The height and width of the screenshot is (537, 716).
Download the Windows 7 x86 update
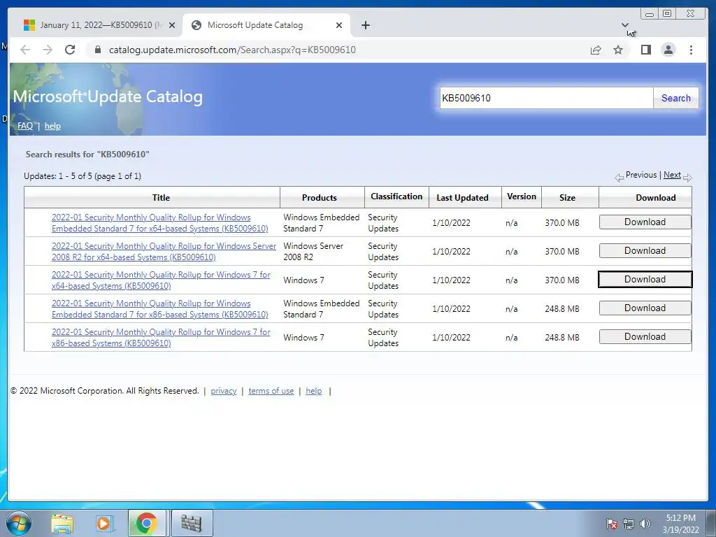pyautogui.click(x=645, y=336)
